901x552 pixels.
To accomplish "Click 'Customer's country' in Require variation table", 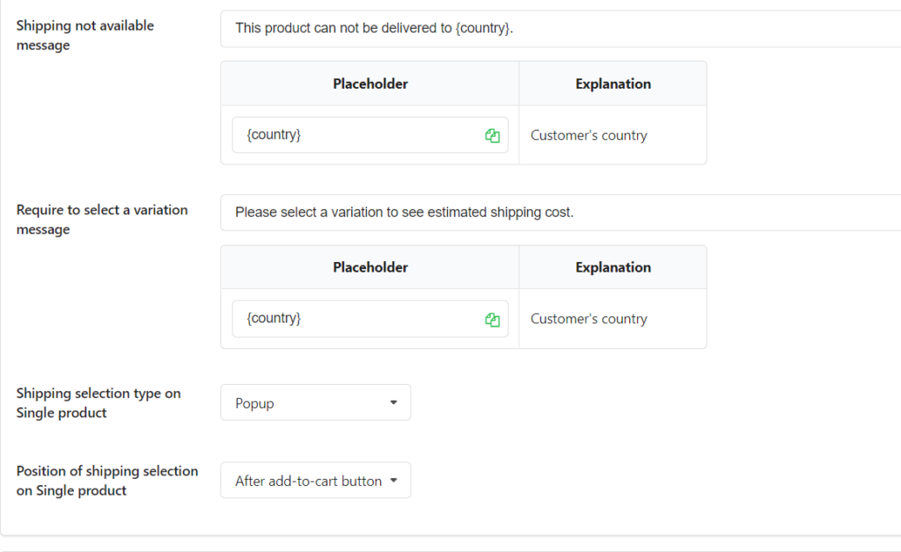I will click(589, 319).
